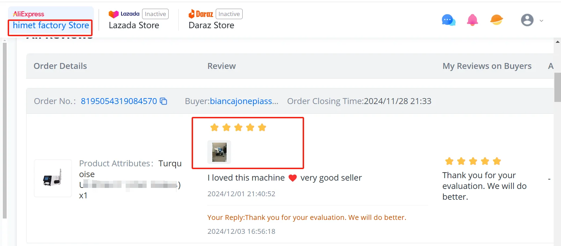Click the AliExpress logo
Screen dimensions: 561x246
click(29, 14)
